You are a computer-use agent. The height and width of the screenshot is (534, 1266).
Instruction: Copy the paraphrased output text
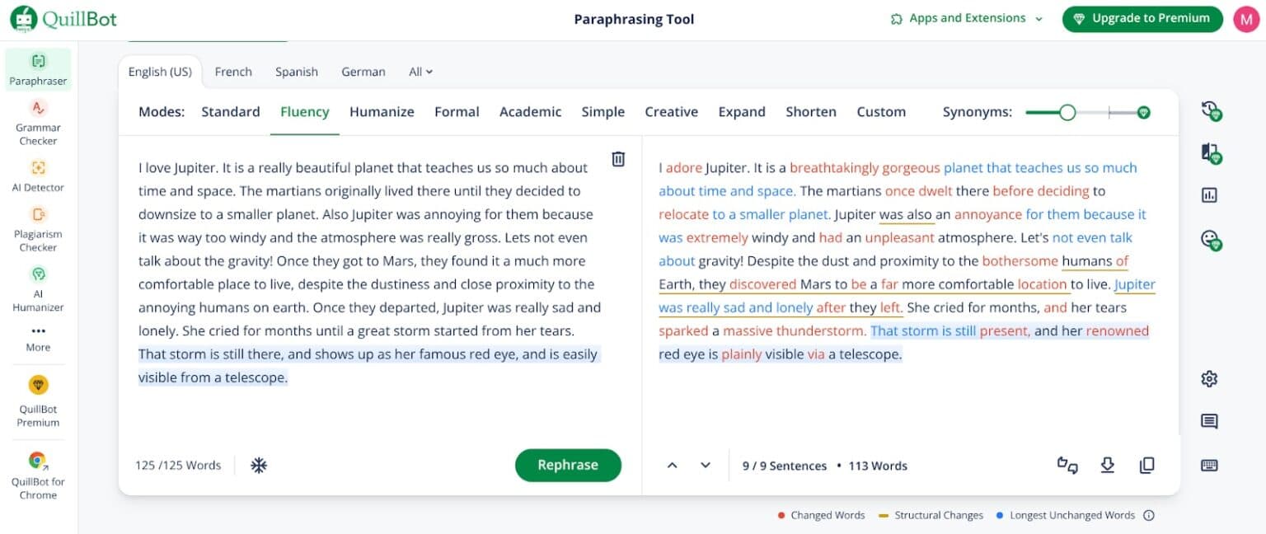click(1146, 465)
